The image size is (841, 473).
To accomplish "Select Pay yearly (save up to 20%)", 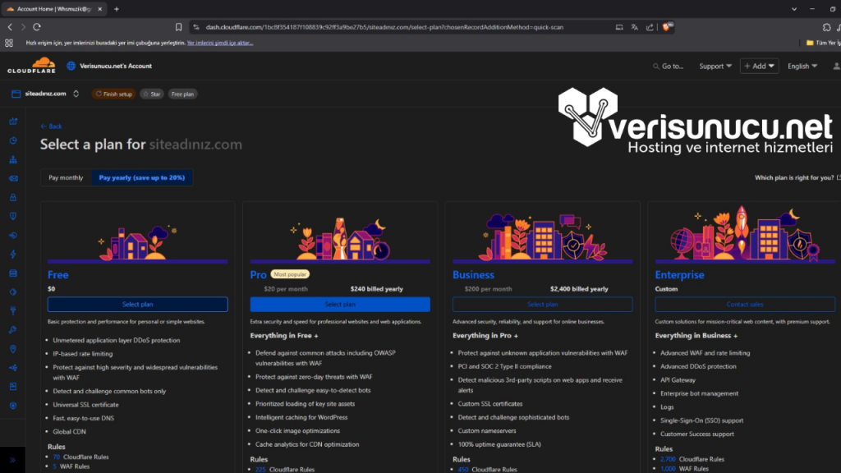I will click(x=141, y=177).
